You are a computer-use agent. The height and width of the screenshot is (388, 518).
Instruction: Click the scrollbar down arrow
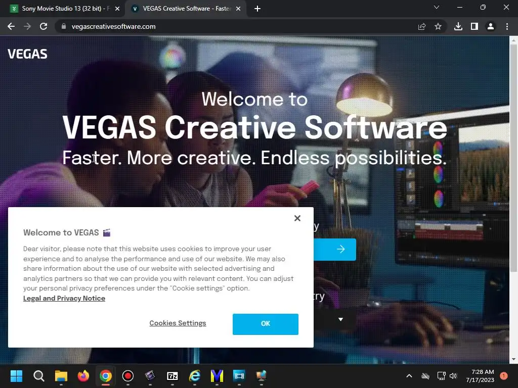point(513,359)
